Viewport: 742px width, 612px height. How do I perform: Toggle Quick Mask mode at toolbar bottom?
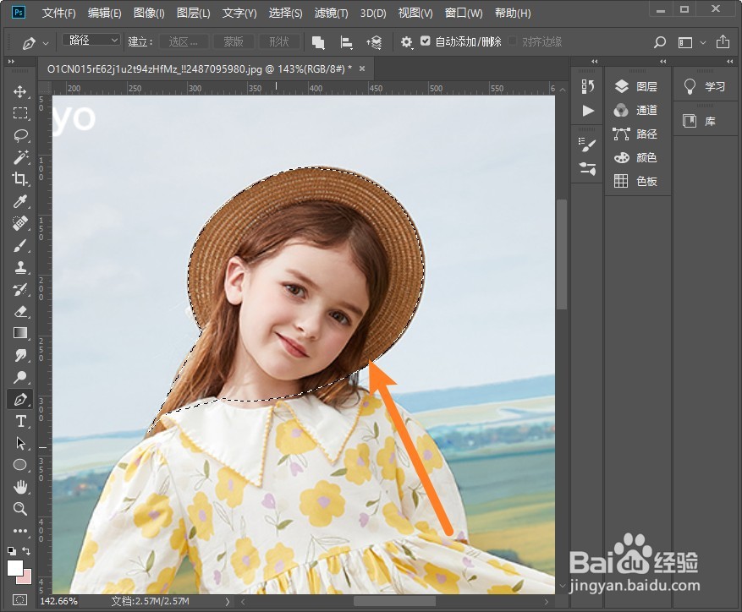(x=20, y=599)
